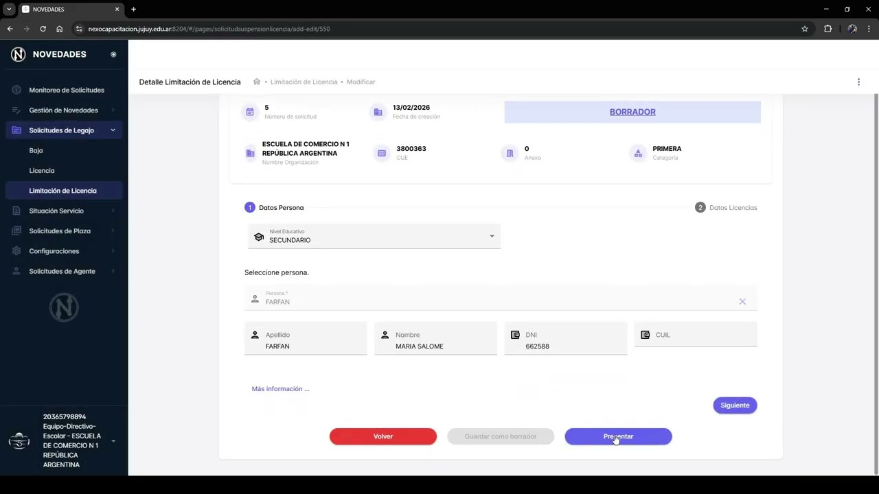Collapse Solicitudes de Legajo menu

coord(64,130)
